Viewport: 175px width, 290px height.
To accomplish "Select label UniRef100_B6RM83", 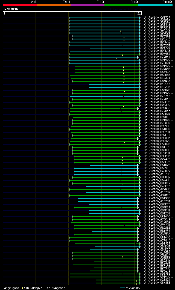I will 157,75.
